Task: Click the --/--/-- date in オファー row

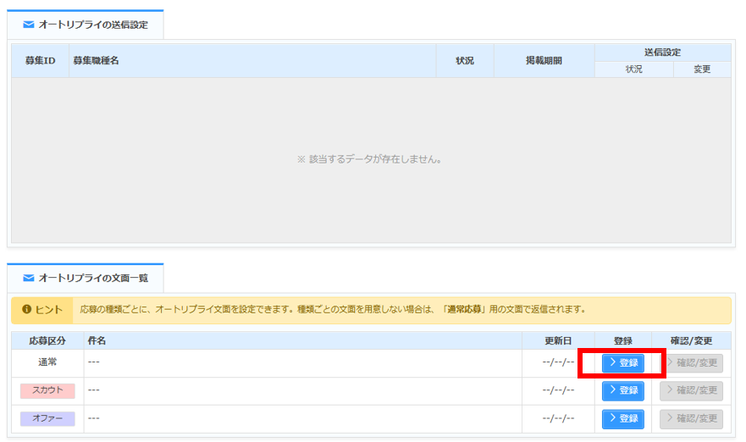Action: tap(558, 418)
